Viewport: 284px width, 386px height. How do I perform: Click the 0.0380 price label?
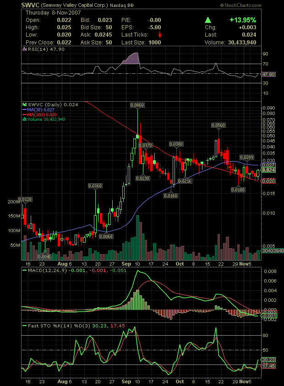[176, 144]
